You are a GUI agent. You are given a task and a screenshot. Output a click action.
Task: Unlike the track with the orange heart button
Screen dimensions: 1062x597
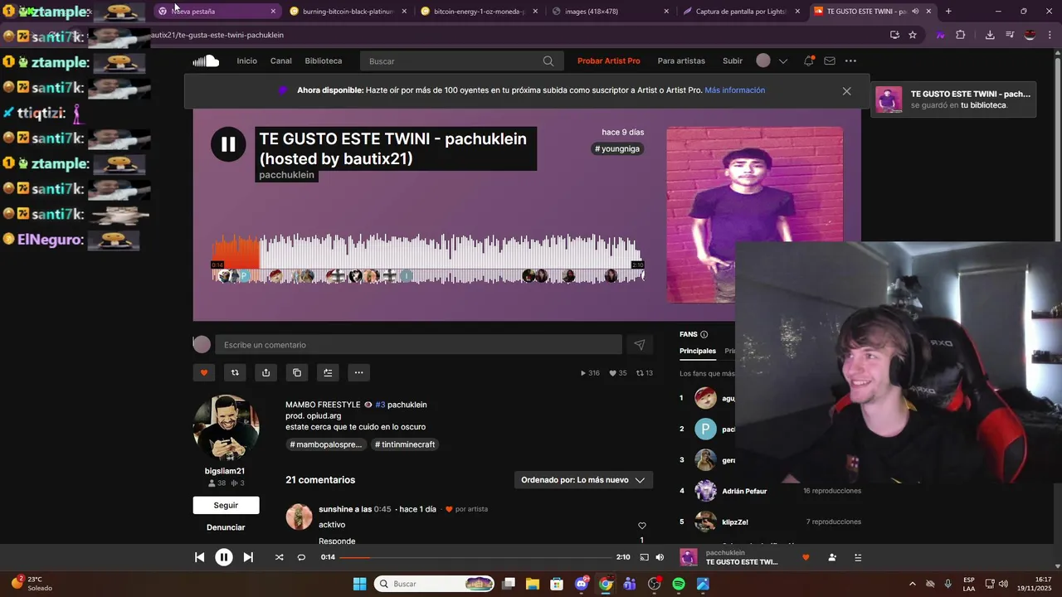click(x=204, y=372)
